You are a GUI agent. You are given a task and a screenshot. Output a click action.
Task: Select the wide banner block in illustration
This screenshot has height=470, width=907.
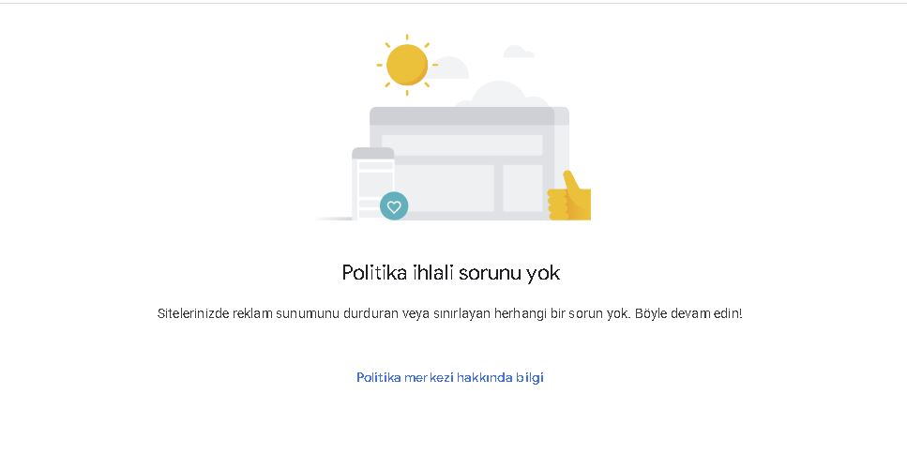[x=462, y=144]
